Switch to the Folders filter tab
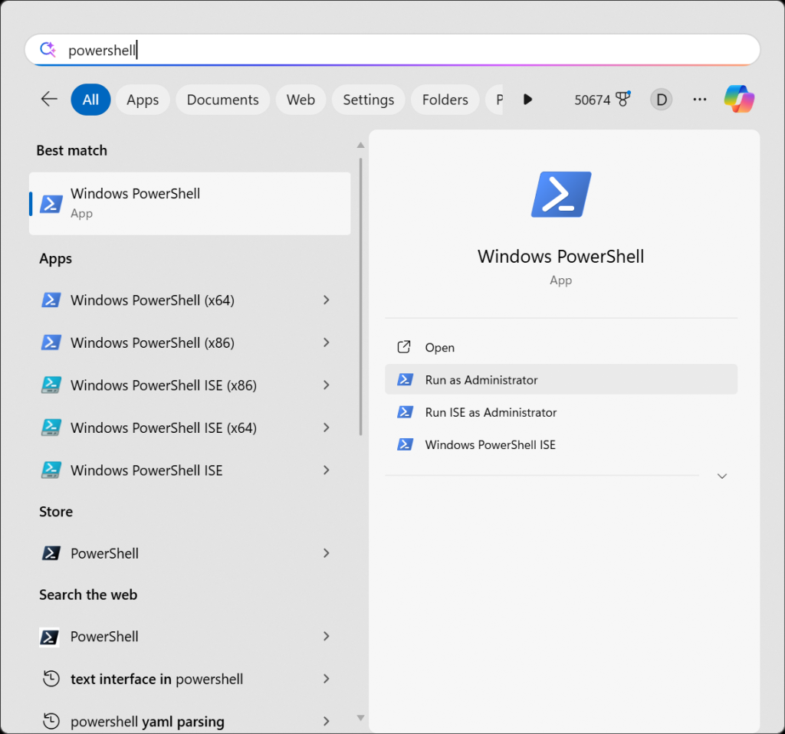Screen dimensions: 785x734 click(x=445, y=100)
